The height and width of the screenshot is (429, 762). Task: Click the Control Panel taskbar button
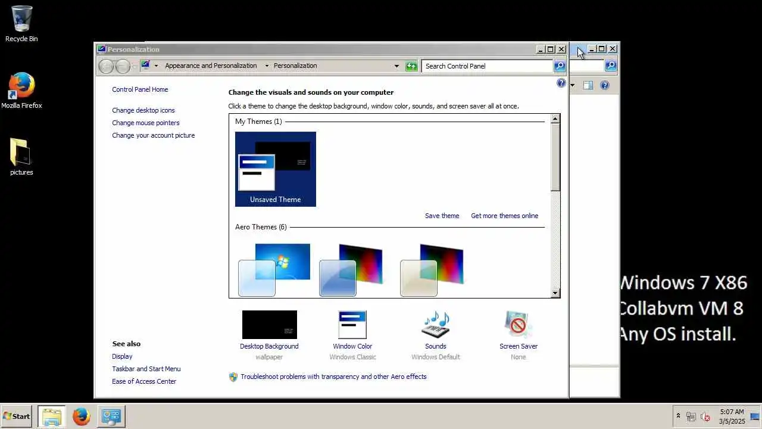(x=111, y=416)
